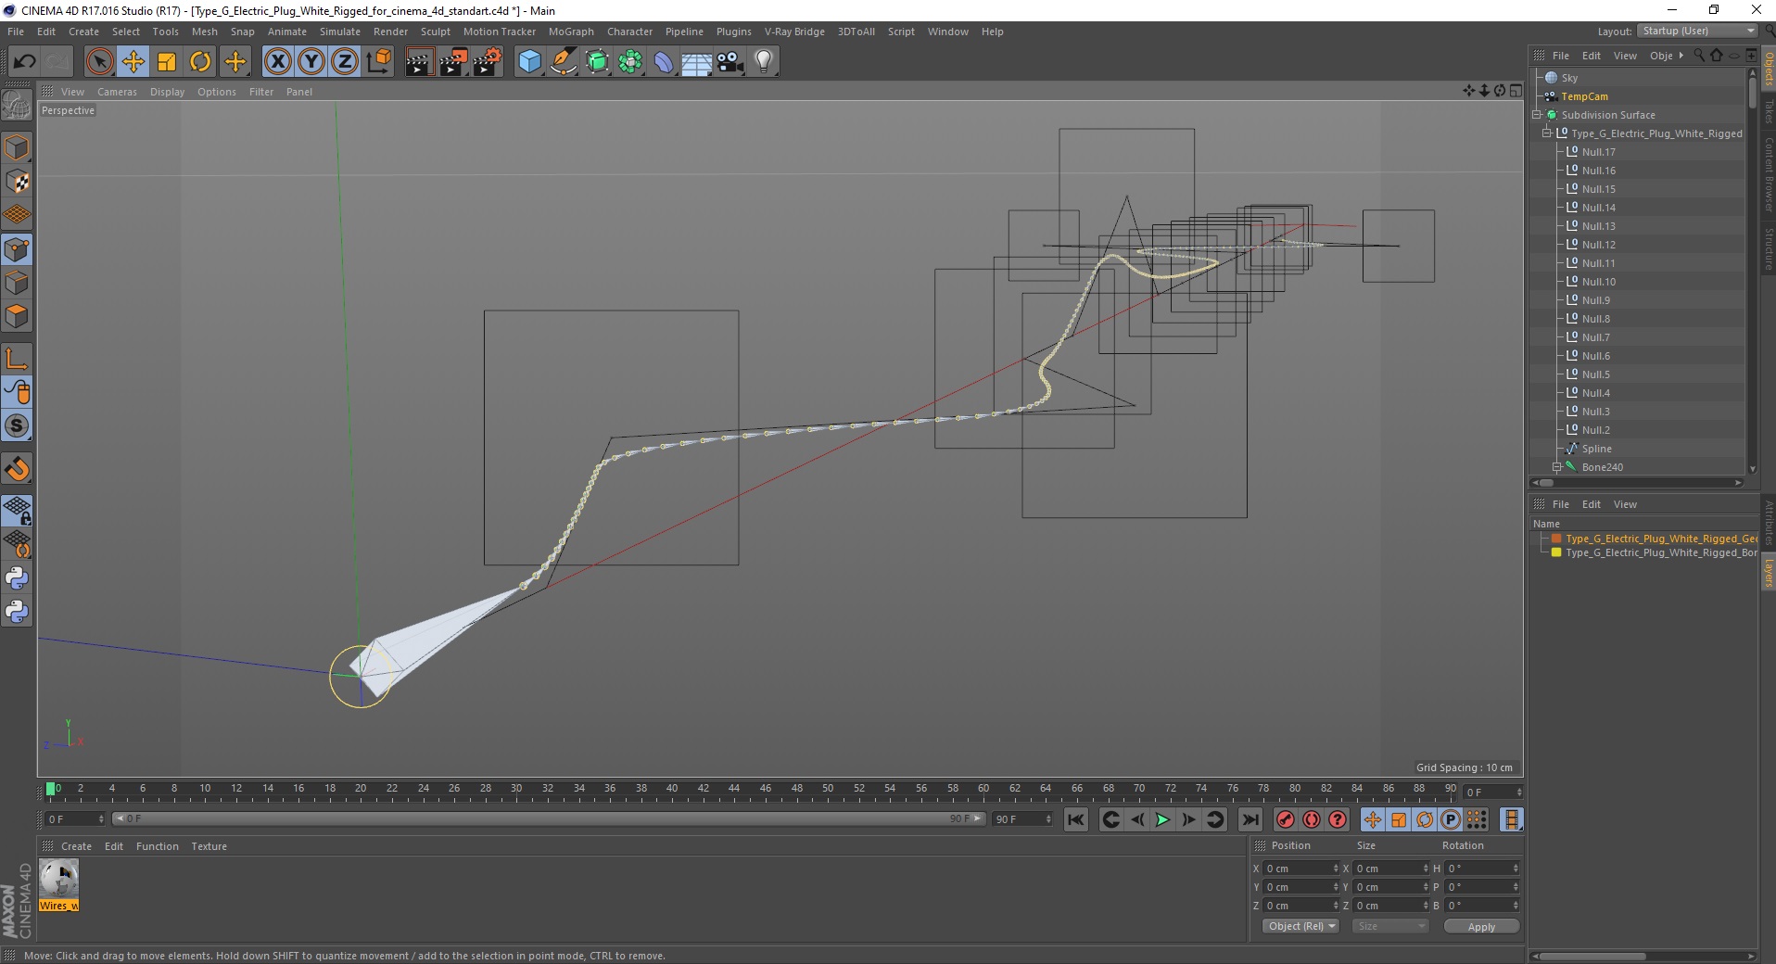Activate the Rotate tool
Viewport: 1776px width, 964px height.
200,62
